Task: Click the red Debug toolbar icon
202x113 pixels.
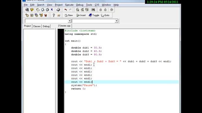Action: 45,15
